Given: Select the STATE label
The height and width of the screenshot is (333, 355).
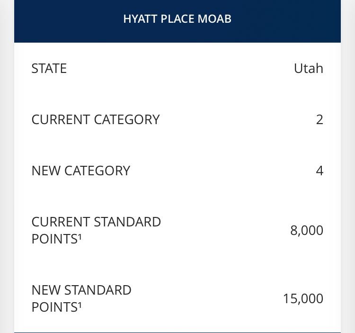Looking at the screenshot, I should [x=49, y=68].
